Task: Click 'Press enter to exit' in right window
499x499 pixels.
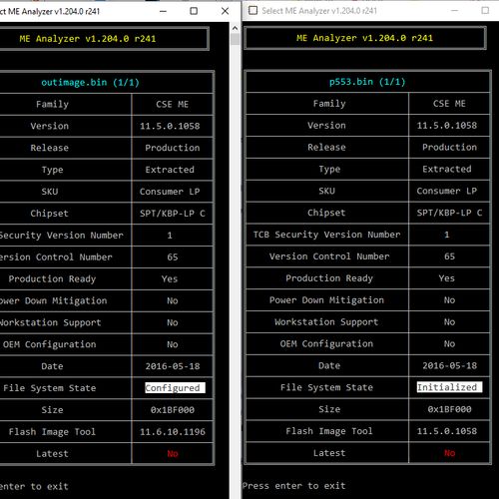Action: coord(294,486)
